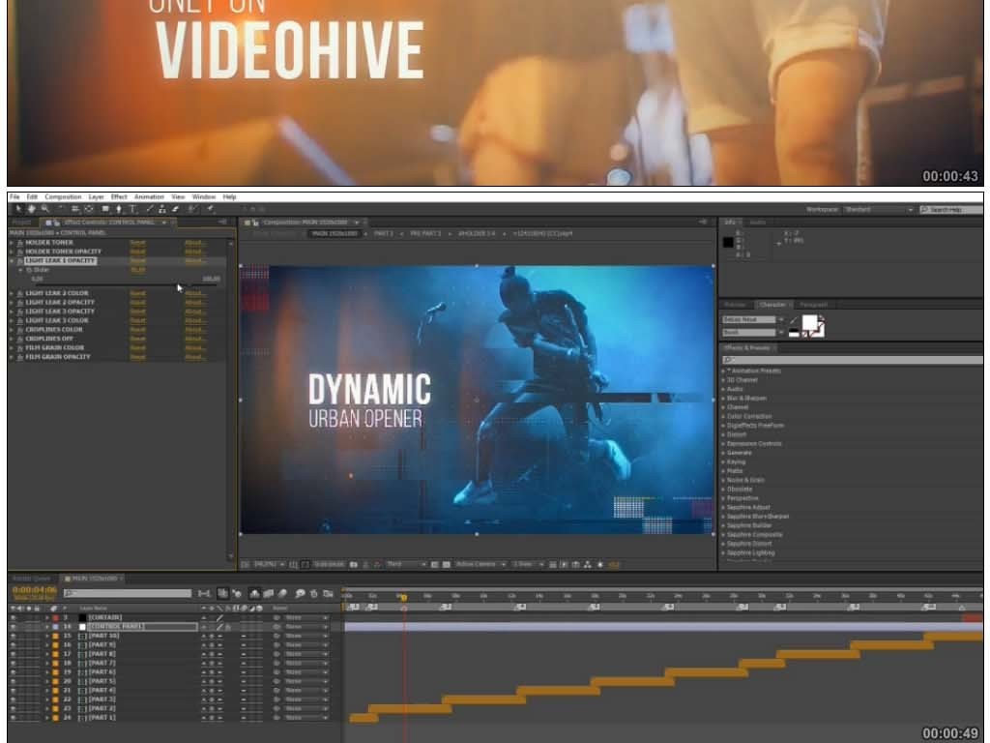Hide the CURTAIN layer with its eye icon
Screen dimensions: 990x743
pyautogui.click(x=14, y=617)
